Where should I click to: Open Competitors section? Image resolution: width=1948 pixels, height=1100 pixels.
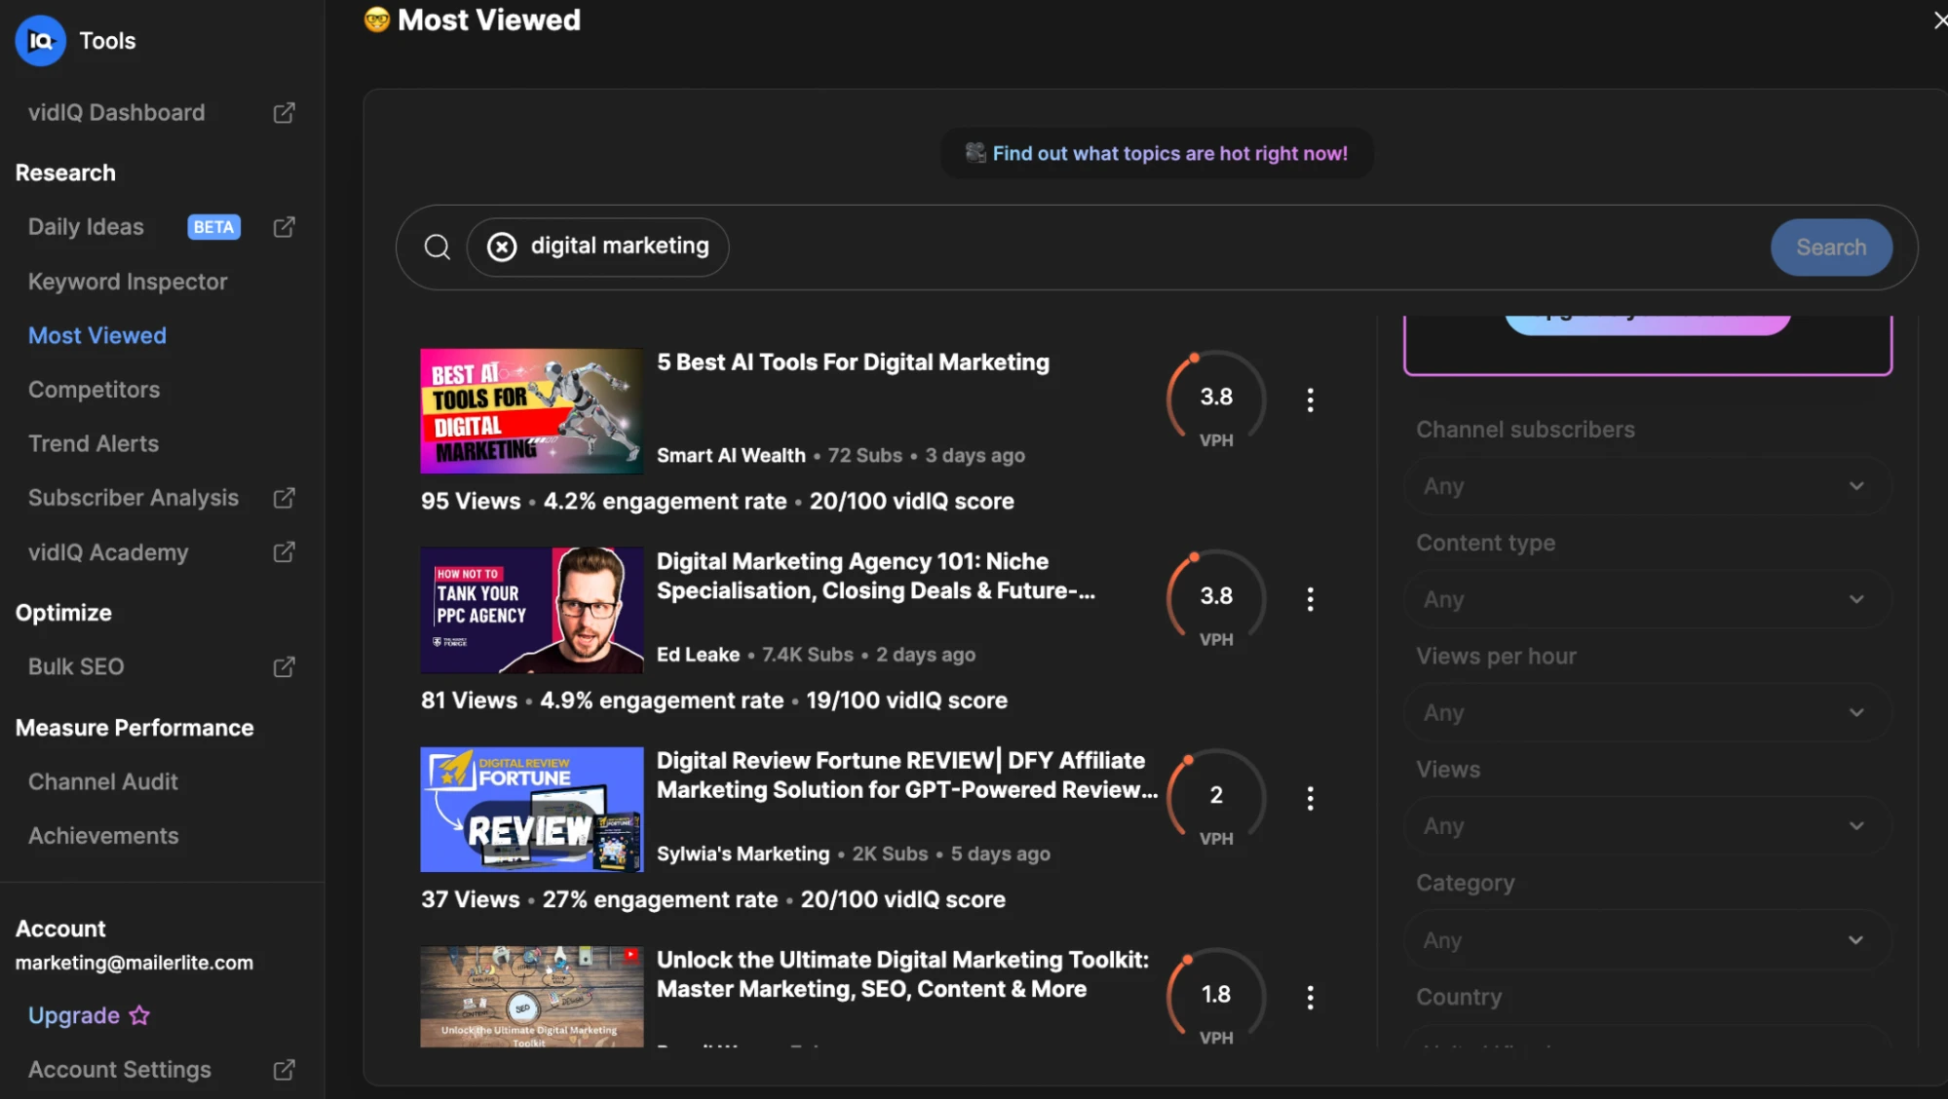coord(94,391)
